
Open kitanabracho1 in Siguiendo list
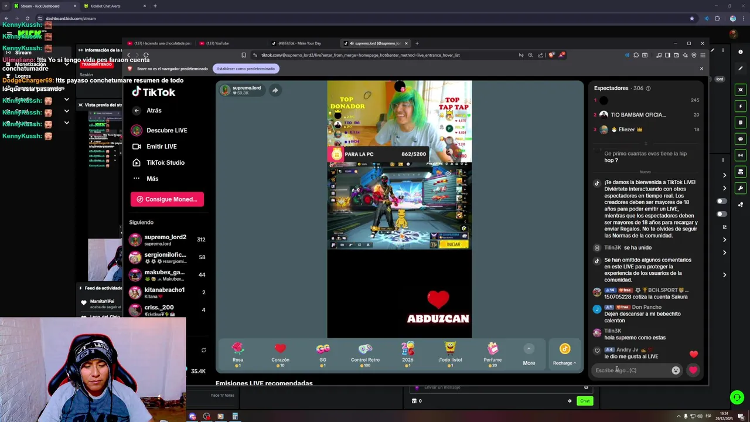pos(167,292)
